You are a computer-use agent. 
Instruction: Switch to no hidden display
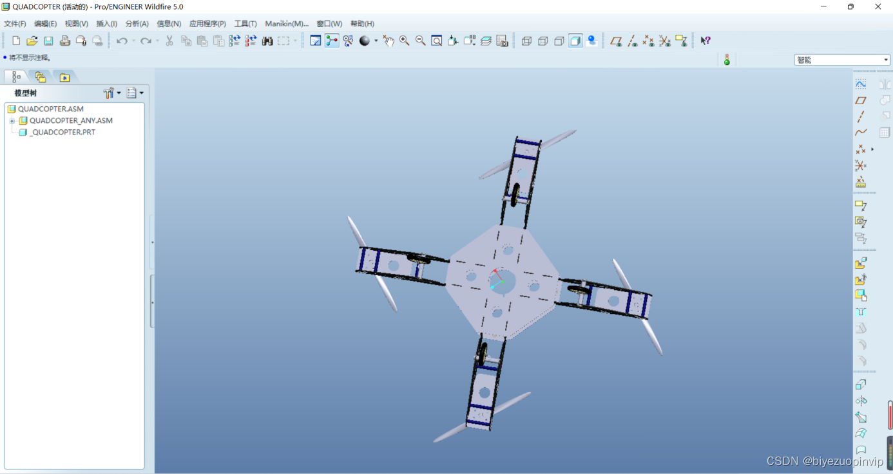pyautogui.click(x=559, y=41)
